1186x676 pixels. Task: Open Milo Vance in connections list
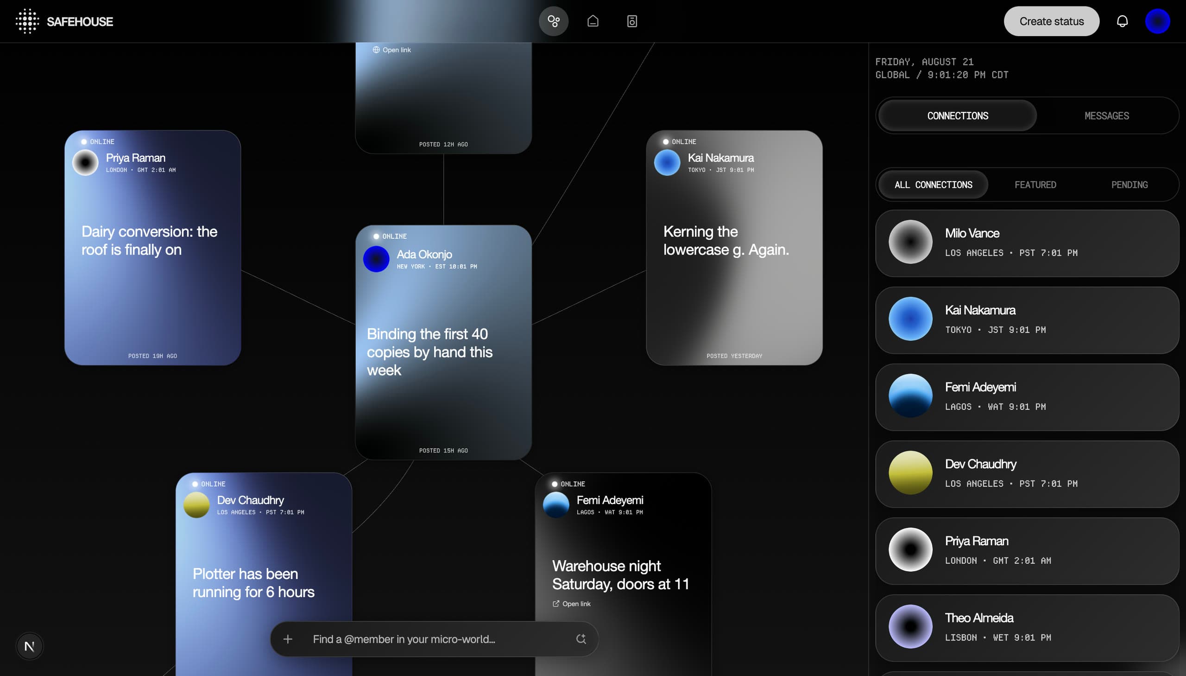pyautogui.click(x=1027, y=243)
